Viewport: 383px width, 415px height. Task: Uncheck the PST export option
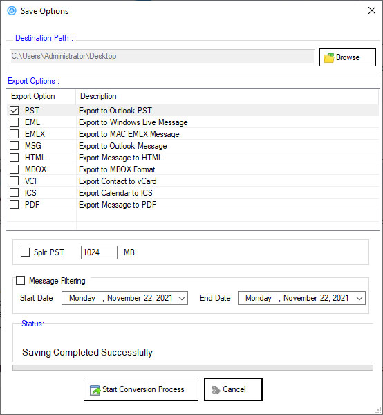tap(14, 111)
